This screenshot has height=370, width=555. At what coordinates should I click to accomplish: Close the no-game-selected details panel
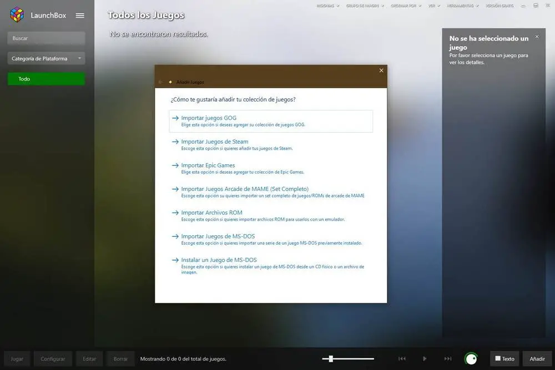coord(537,37)
